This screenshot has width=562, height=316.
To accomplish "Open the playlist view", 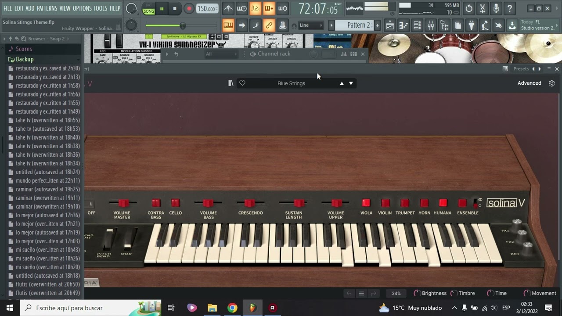I will pos(390,25).
